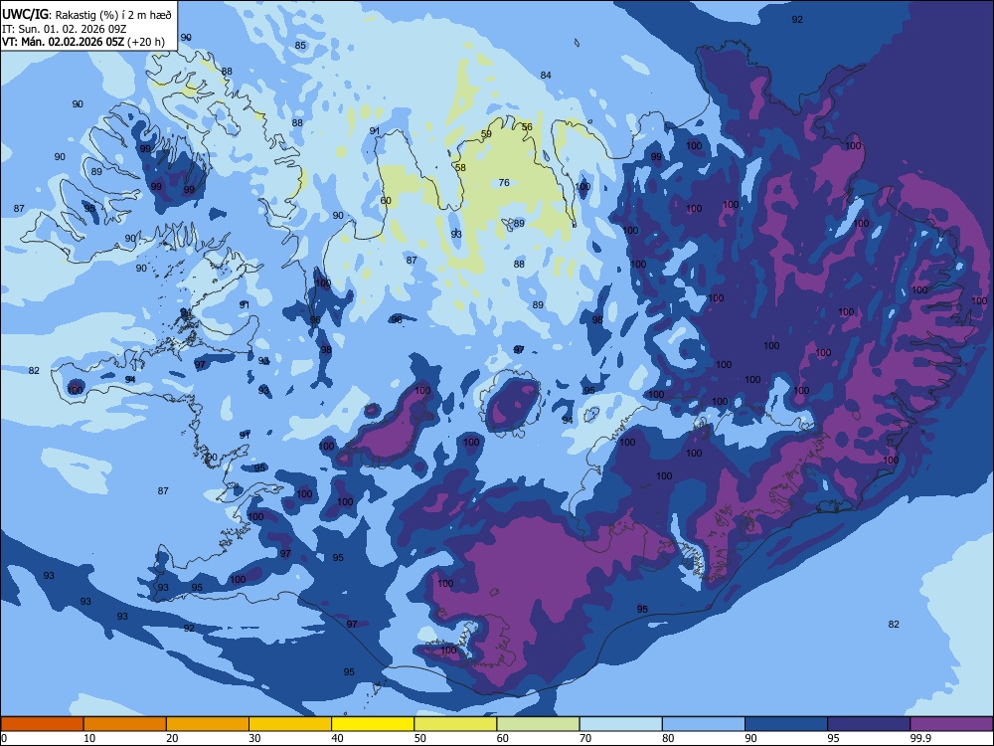Click the humidity value '58' on the map
994x746 pixels.
[460, 167]
